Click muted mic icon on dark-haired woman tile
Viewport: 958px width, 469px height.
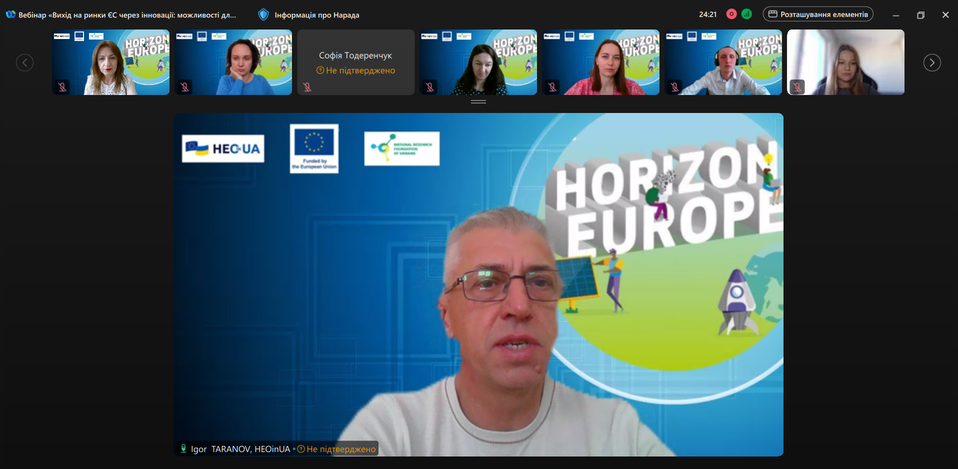(x=429, y=87)
